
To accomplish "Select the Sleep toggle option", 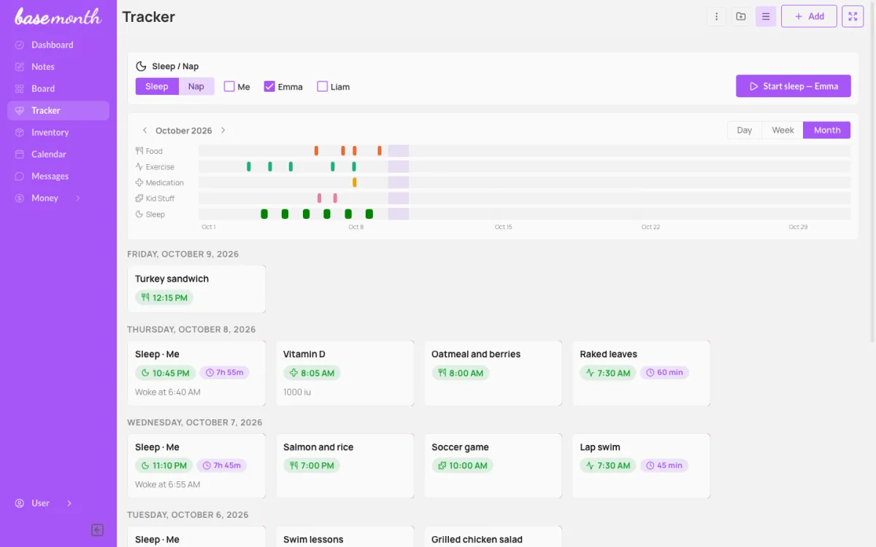I will 157,86.
